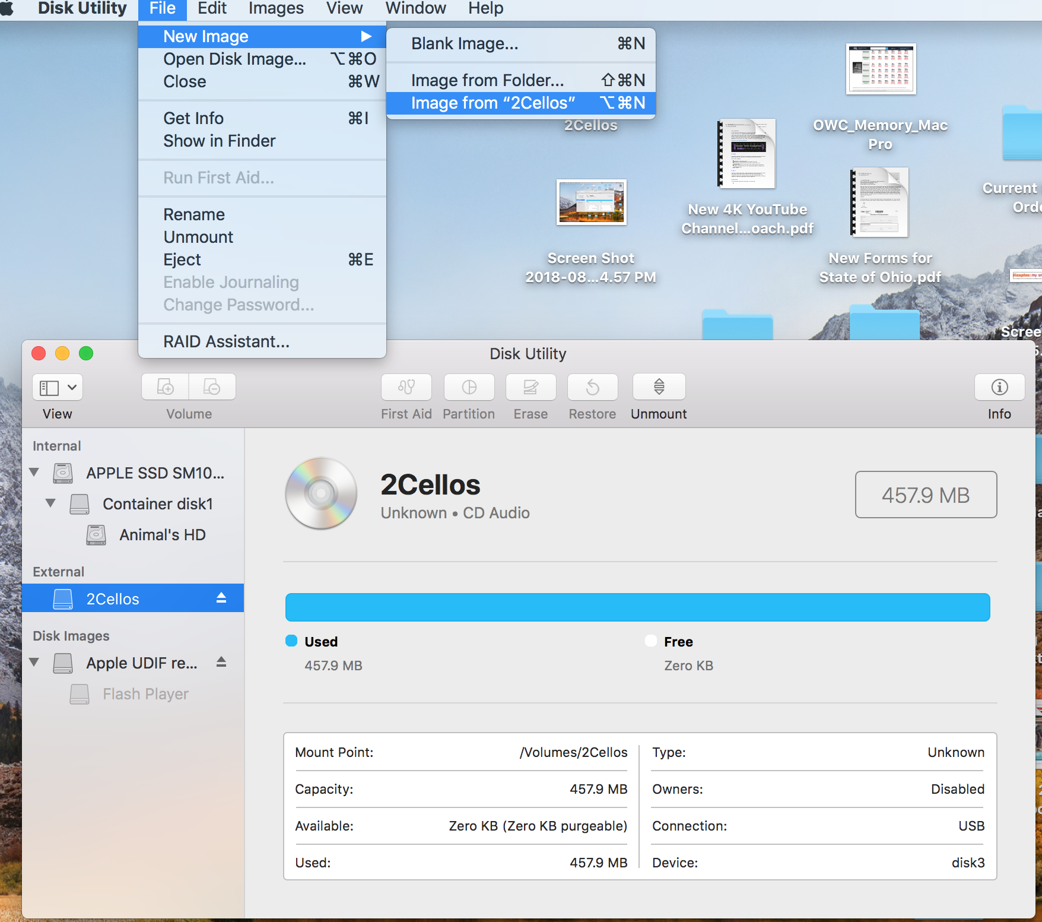Click the remove volume icon
This screenshot has height=922, width=1042.
click(212, 387)
